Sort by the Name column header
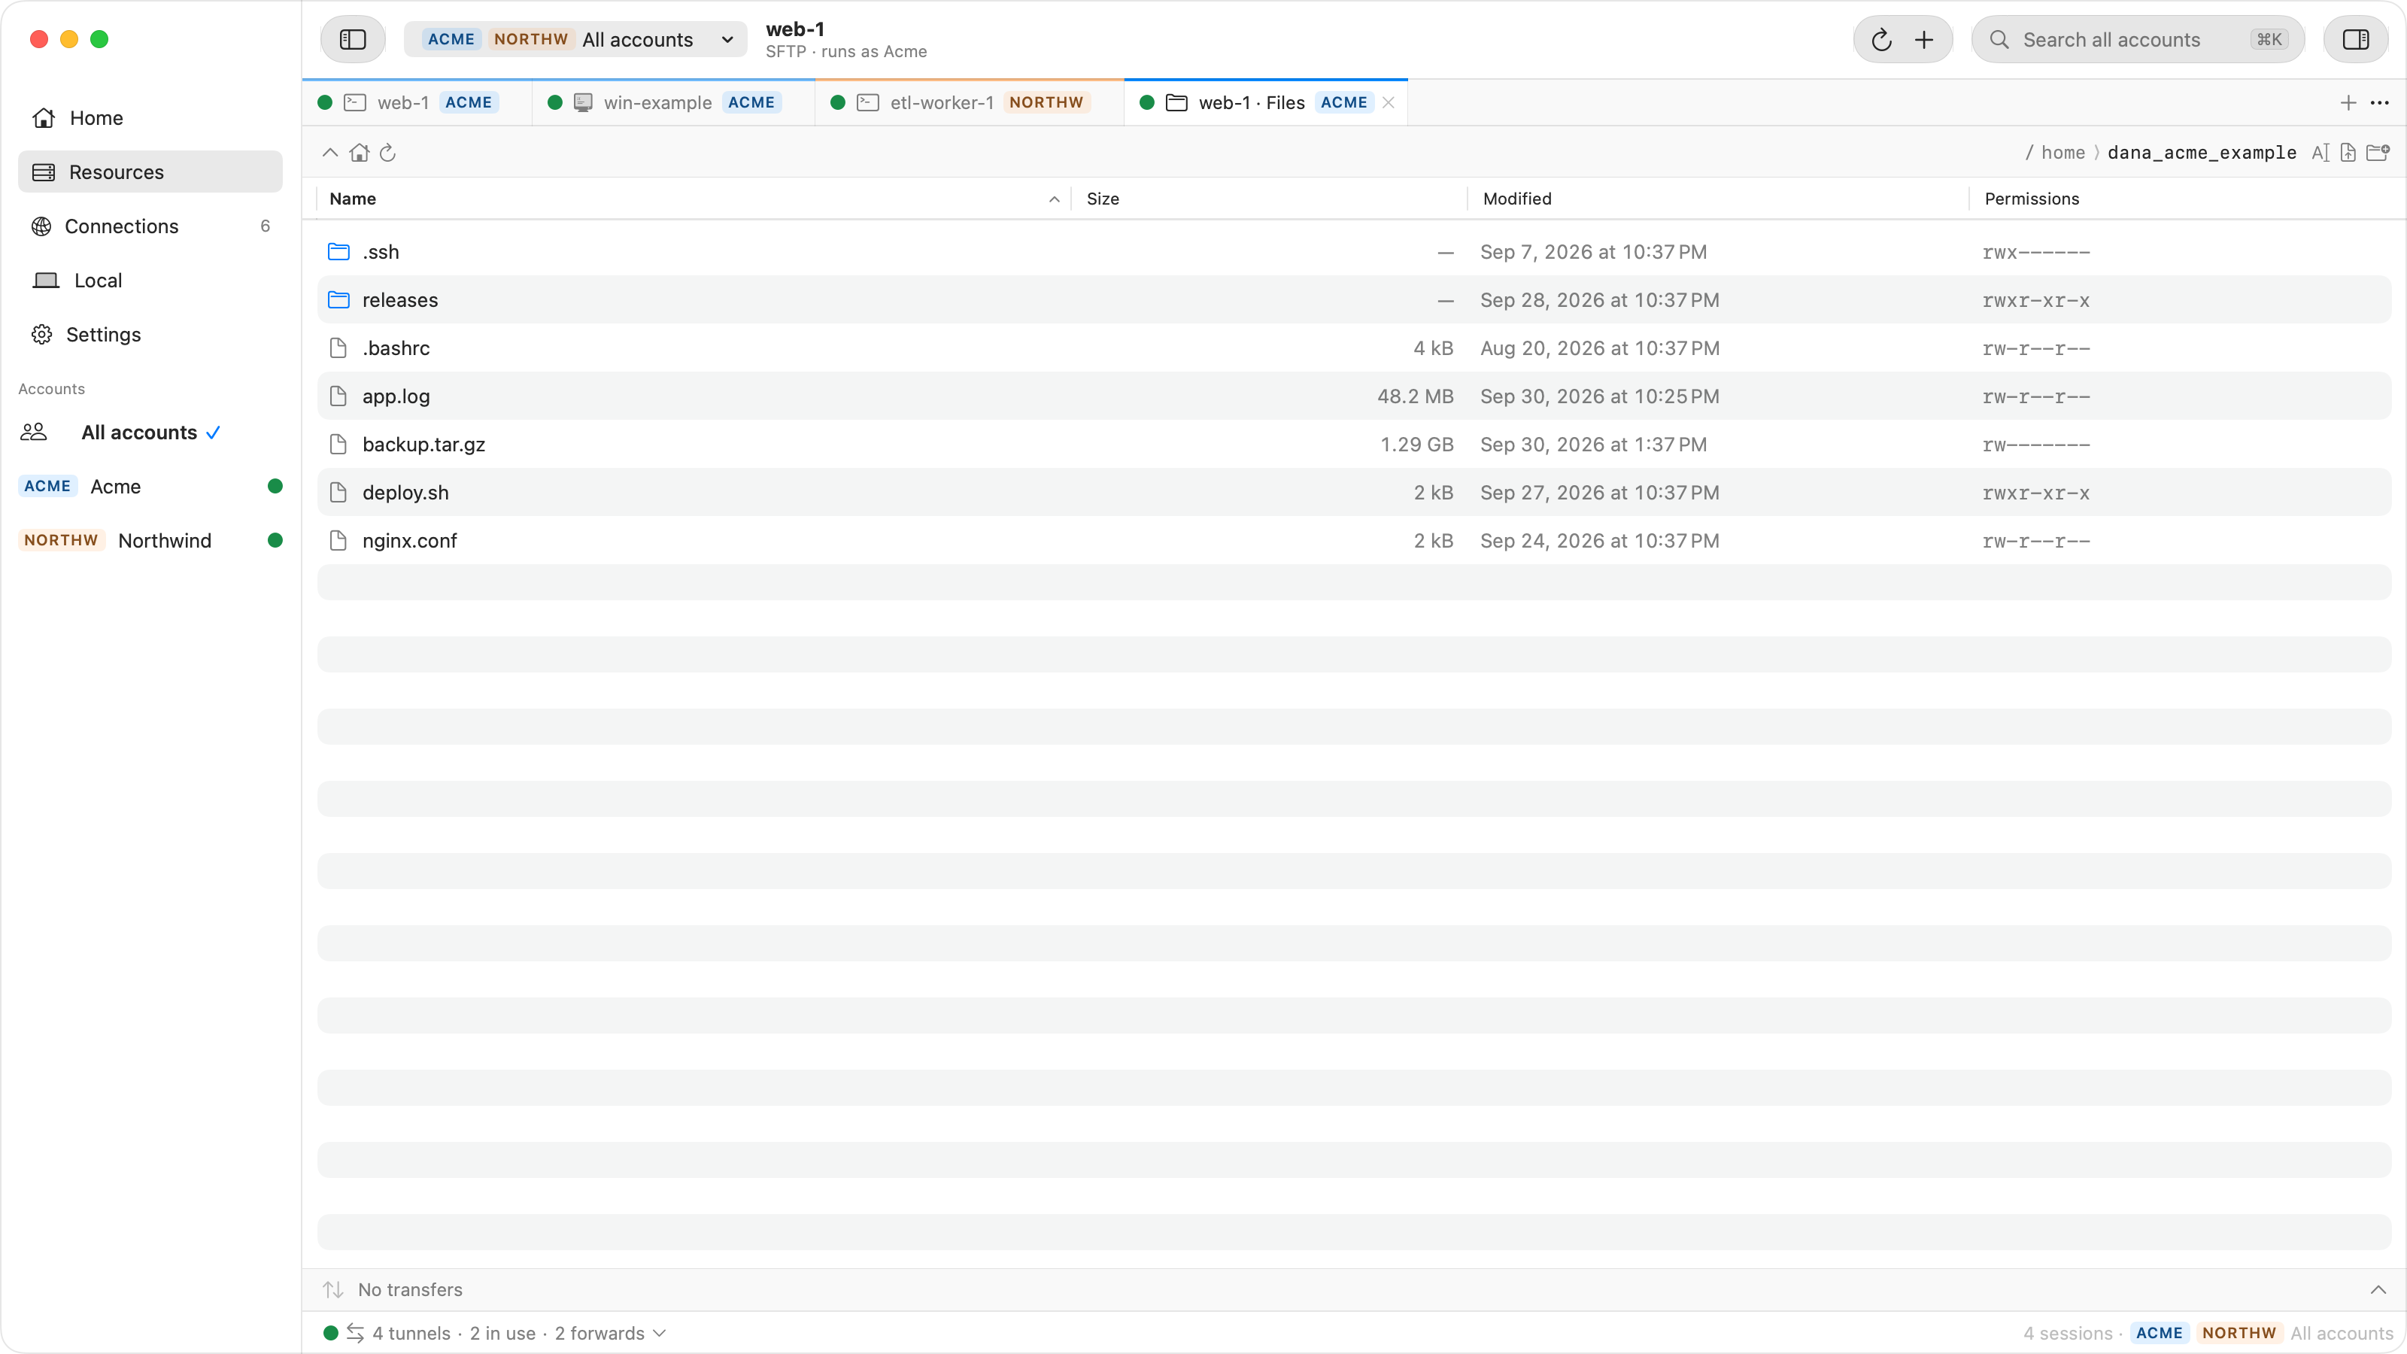This screenshot has width=2407, height=1354. click(x=694, y=199)
